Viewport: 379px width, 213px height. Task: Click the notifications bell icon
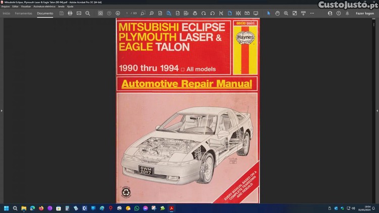click(347, 13)
